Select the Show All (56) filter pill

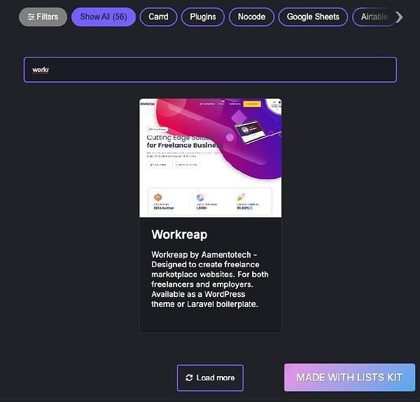(104, 17)
